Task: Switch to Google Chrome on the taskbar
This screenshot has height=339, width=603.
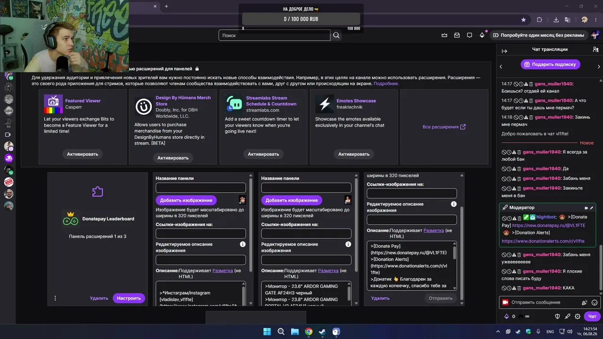Action: (x=309, y=331)
